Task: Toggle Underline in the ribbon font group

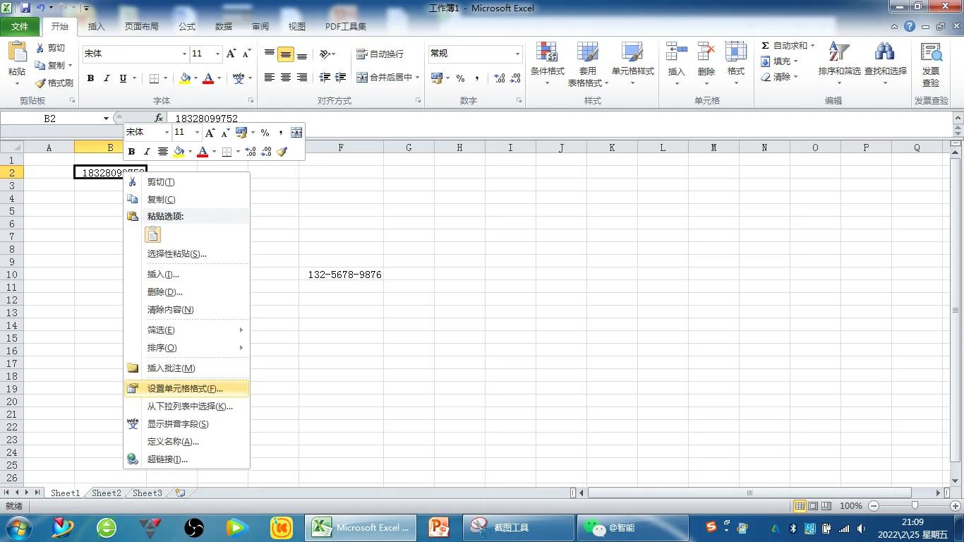Action: pos(123,78)
